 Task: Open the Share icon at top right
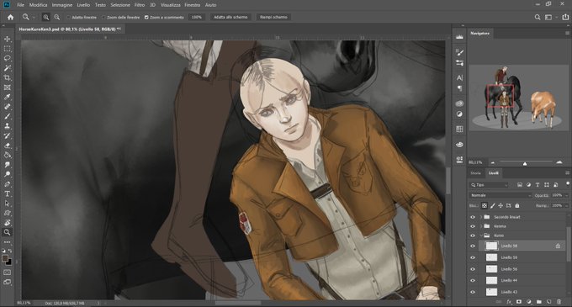click(565, 17)
